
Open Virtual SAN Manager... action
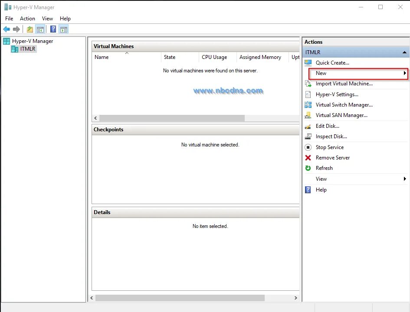(341, 115)
